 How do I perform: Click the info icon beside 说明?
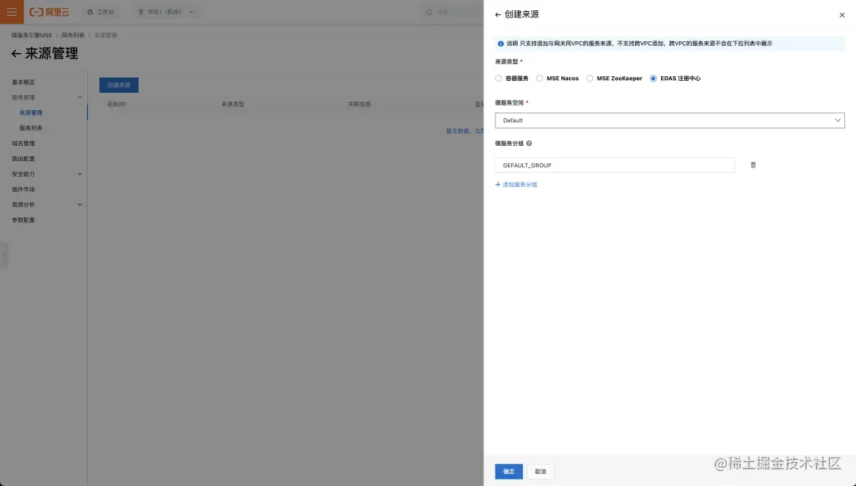click(501, 44)
